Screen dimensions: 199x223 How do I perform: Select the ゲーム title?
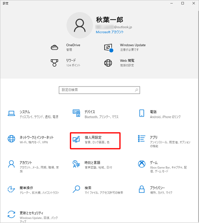pyautogui.click(x=154, y=163)
